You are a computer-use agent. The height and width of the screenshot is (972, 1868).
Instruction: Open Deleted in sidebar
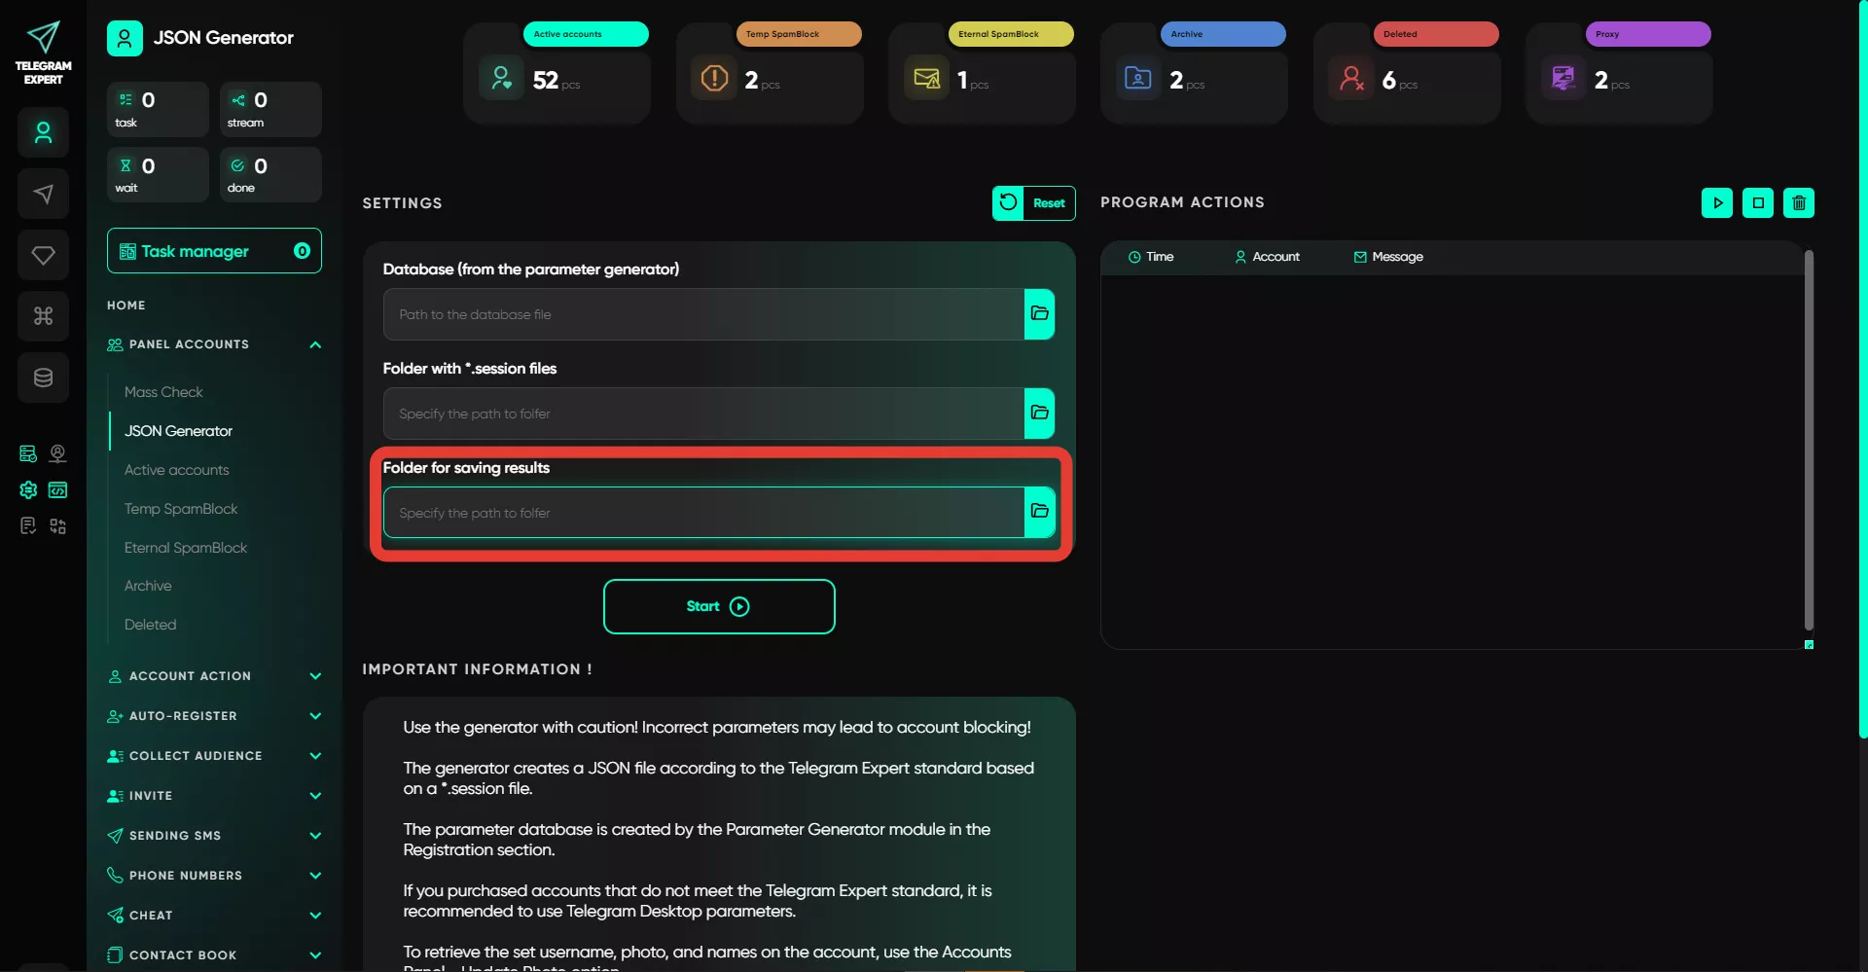tap(150, 625)
